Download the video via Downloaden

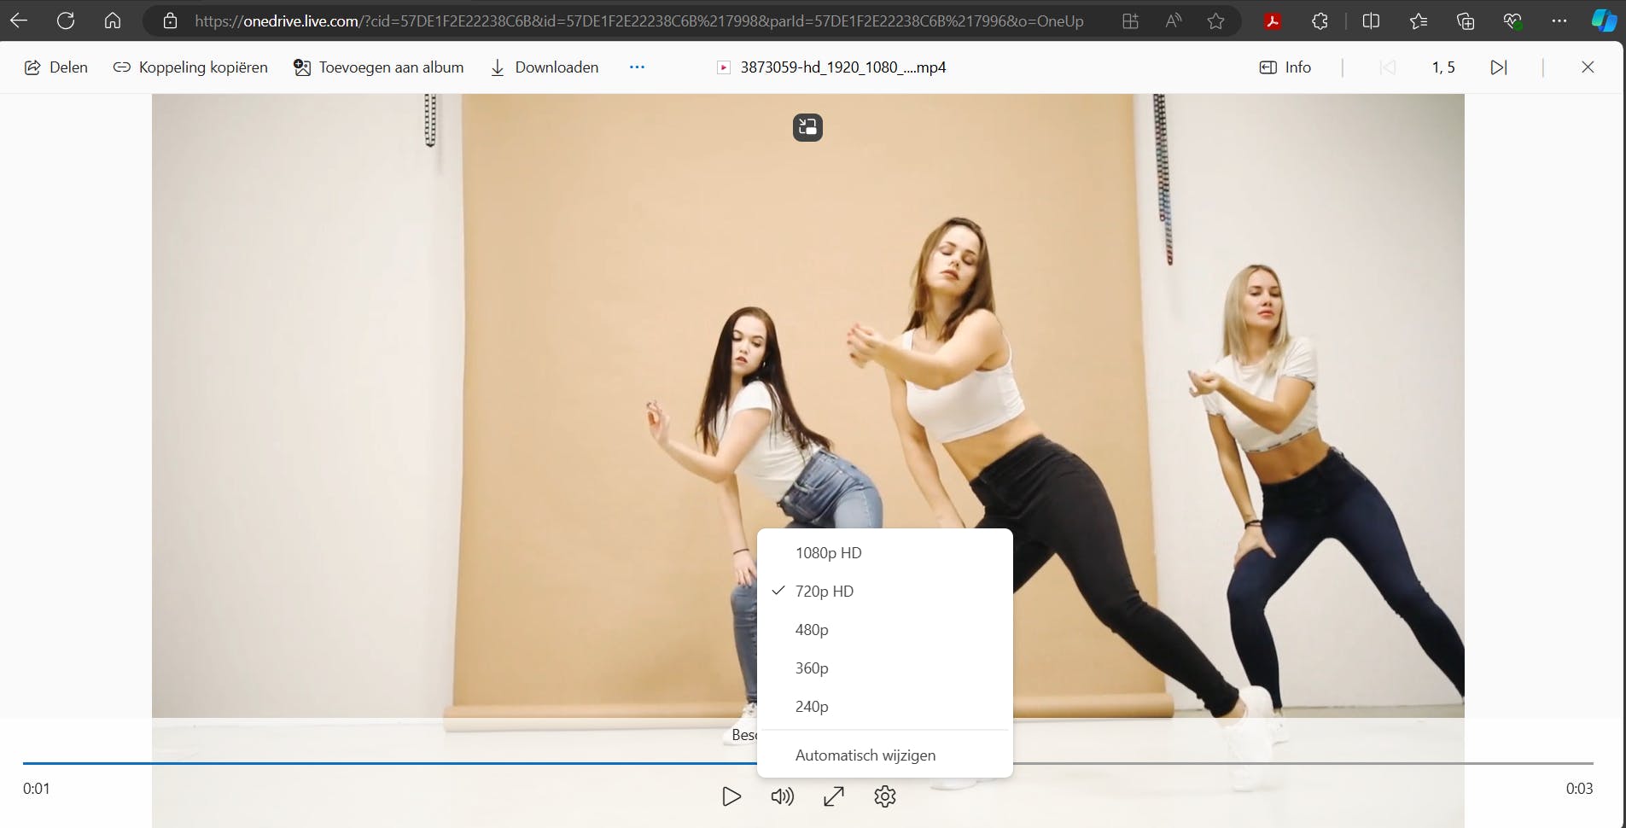[545, 67]
